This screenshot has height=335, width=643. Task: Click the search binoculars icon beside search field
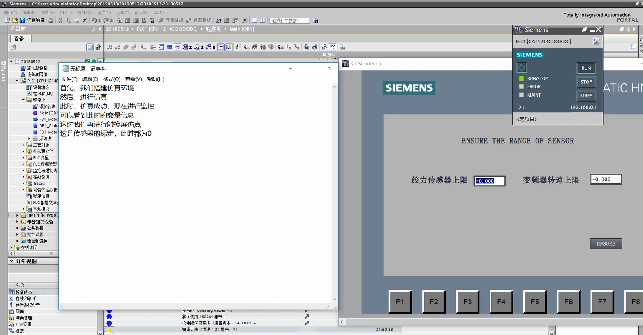pyautogui.click(x=315, y=20)
